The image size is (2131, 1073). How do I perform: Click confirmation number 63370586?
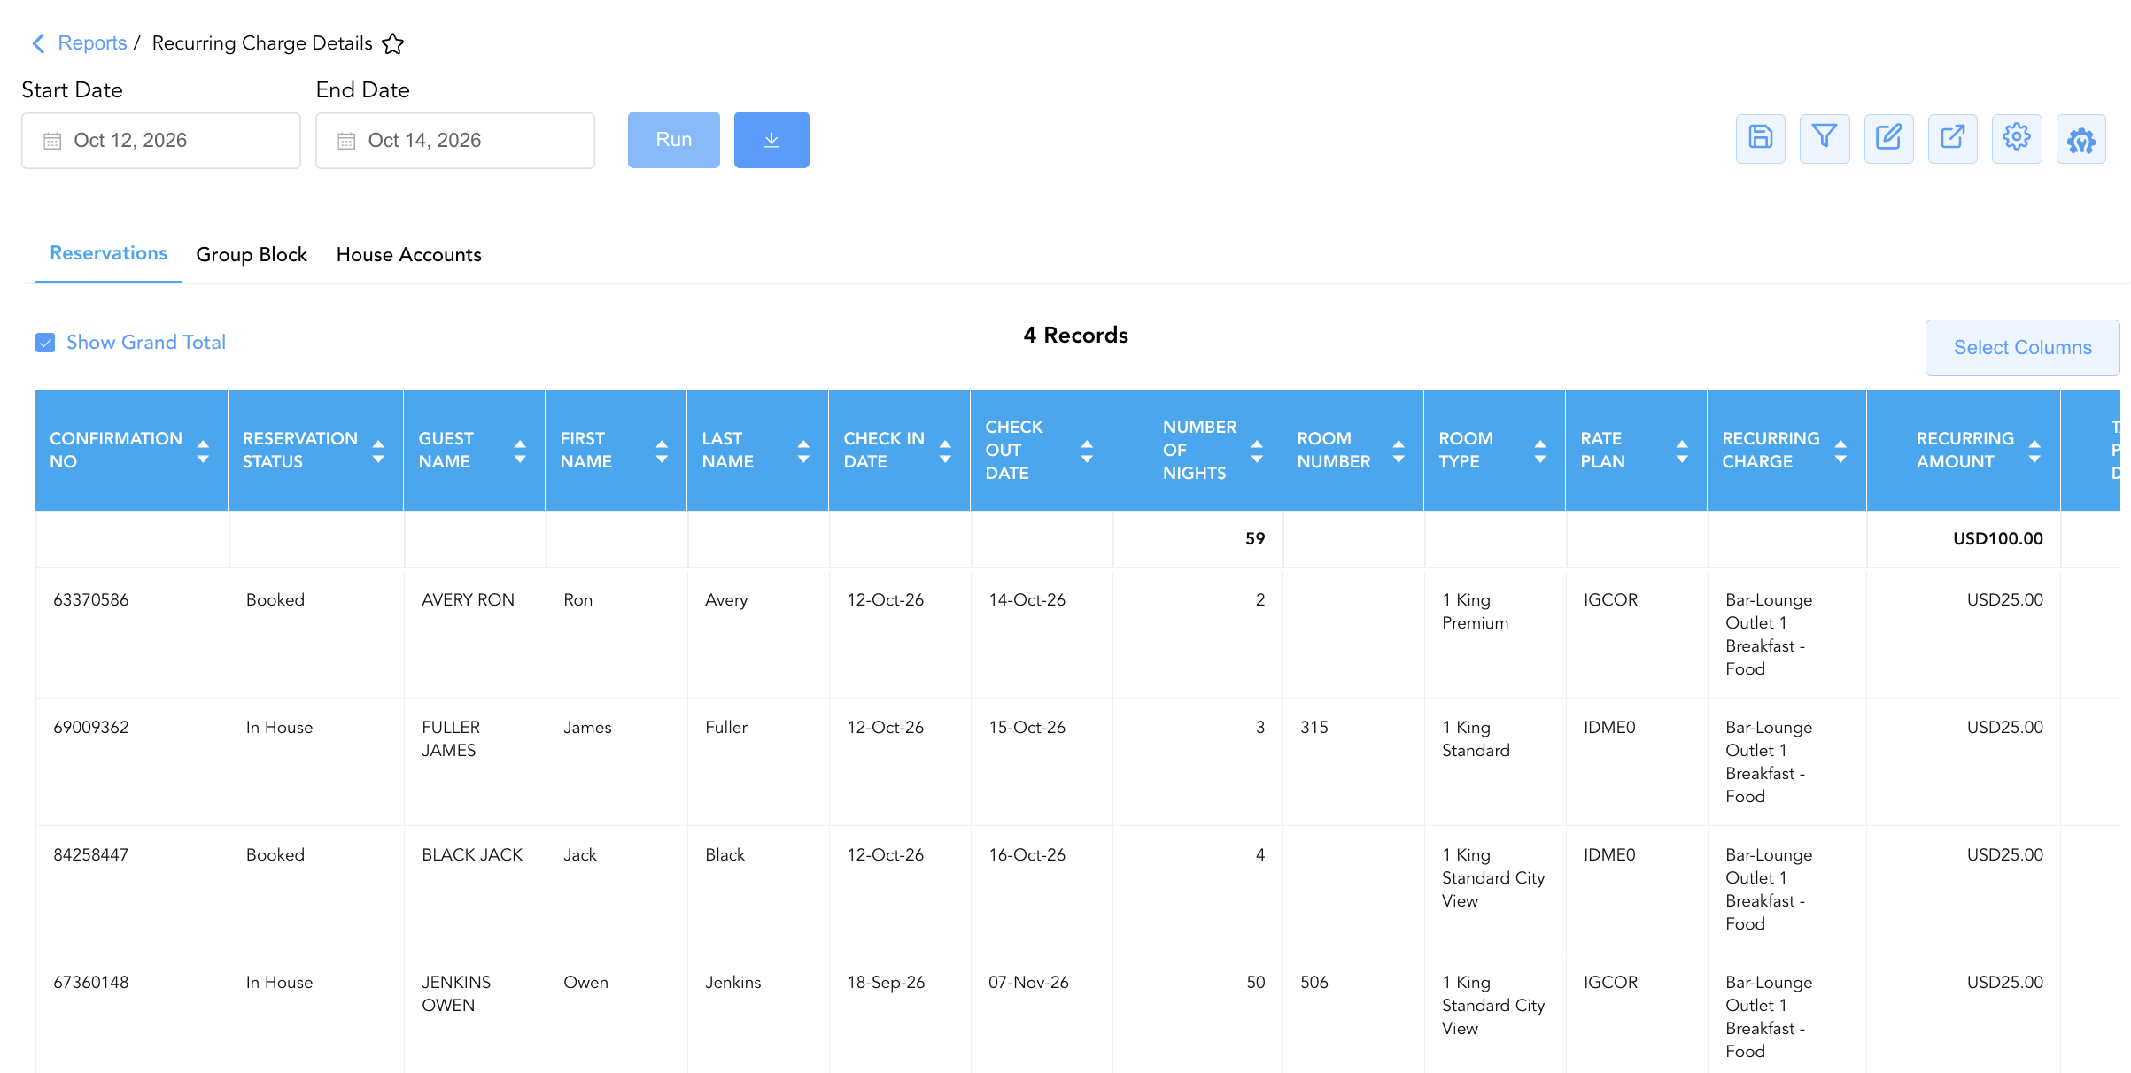coord(91,600)
